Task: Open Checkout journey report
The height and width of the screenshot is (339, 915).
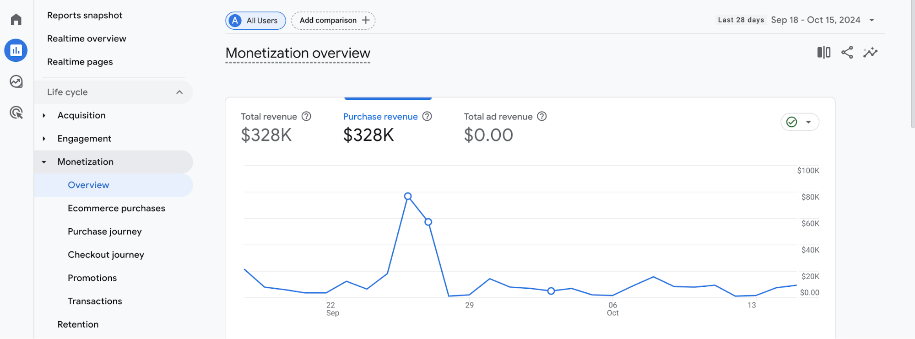Action: 106,255
